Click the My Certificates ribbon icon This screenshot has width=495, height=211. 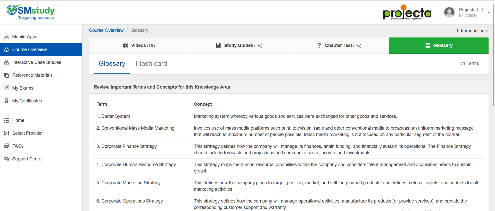(x=6, y=101)
